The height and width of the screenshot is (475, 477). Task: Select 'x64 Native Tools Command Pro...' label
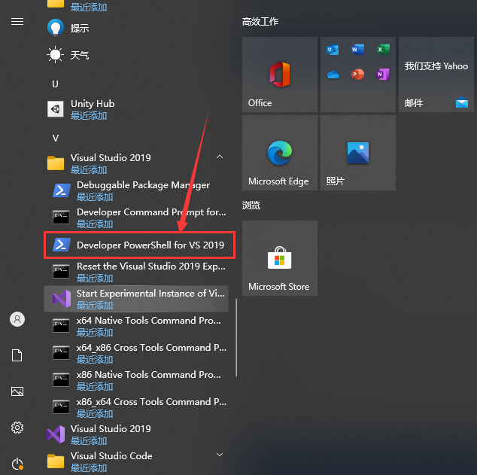149,321
